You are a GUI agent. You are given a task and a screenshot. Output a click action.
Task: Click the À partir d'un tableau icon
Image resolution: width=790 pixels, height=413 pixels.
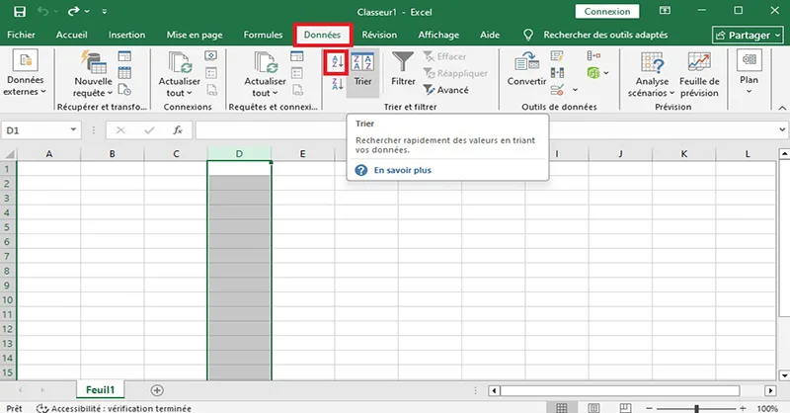tap(124, 72)
